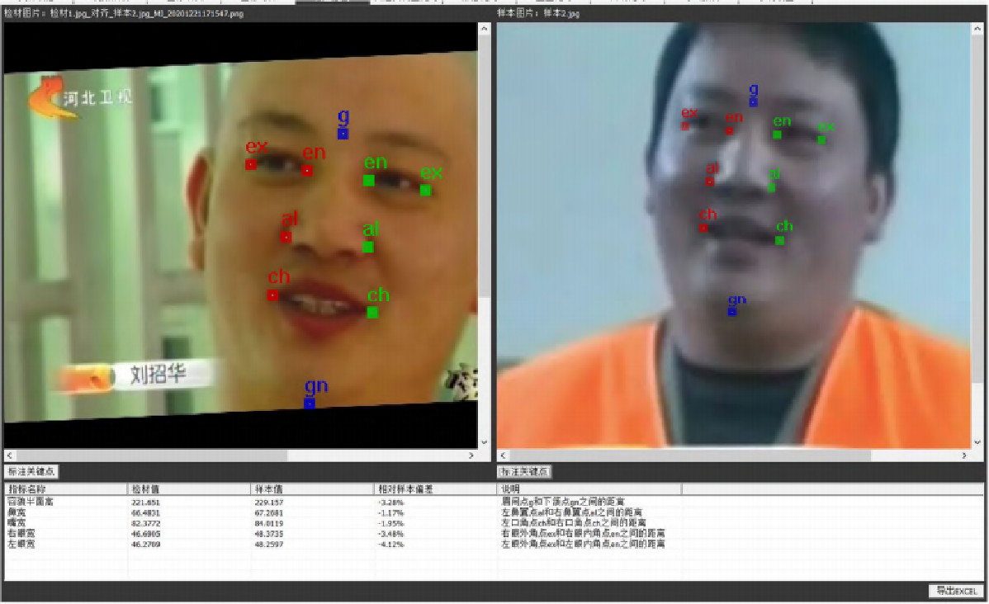Select the blue gn chin marker in left image
The image size is (989, 604).
click(x=309, y=403)
